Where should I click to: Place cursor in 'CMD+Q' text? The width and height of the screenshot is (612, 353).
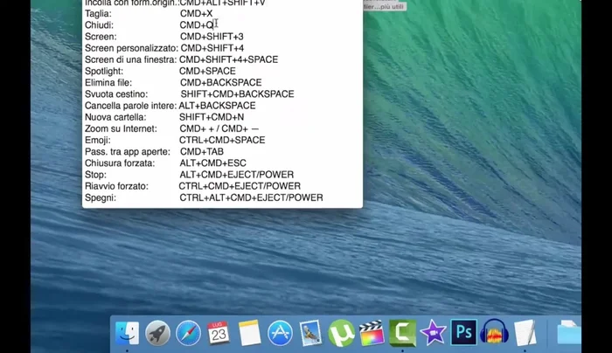pyautogui.click(x=197, y=25)
